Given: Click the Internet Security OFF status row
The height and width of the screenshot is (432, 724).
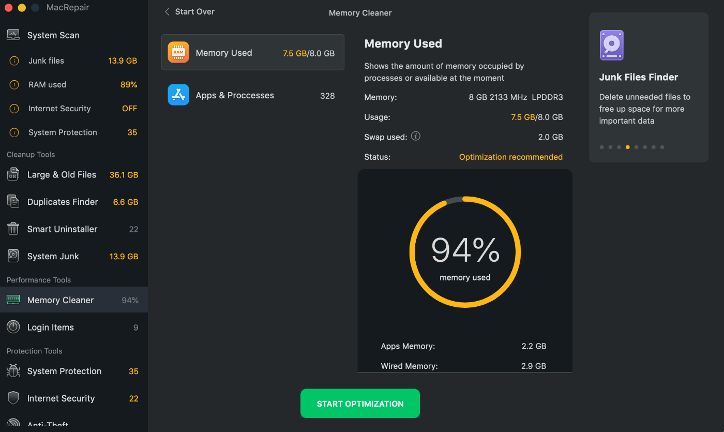Looking at the screenshot, I should 74,109.
